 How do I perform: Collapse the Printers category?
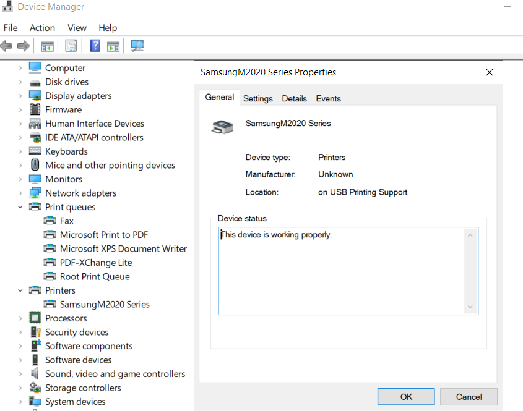(x=20, y=290)
